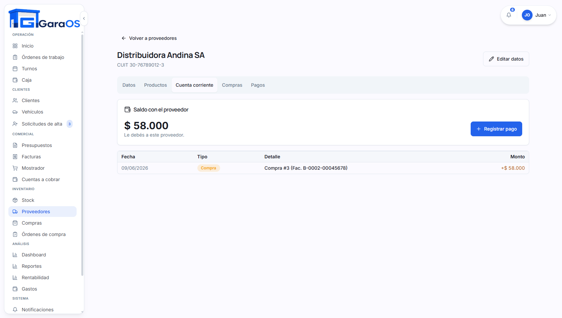562x318 pixels.
Task: Open the Juan user menu dropdown
Action: click(537, 15)
